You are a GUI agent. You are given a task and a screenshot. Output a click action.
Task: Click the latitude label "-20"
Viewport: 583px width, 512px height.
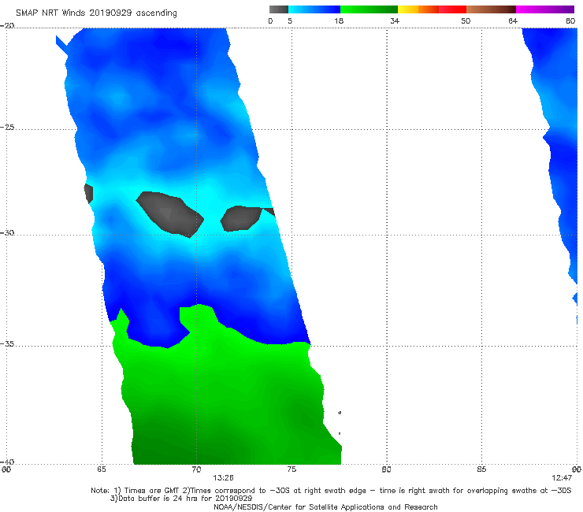tap(7, 25)
